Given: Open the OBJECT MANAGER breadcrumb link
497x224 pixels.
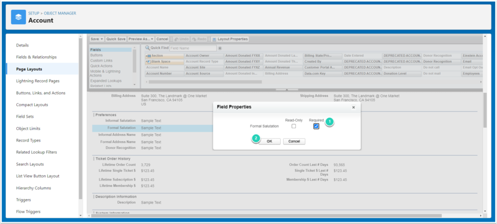Looking at the screenshot, I should (60, 13).
